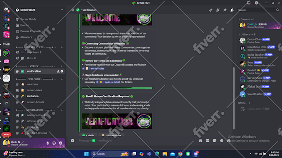Click the VERIFICATION banner image

point(117,121)
